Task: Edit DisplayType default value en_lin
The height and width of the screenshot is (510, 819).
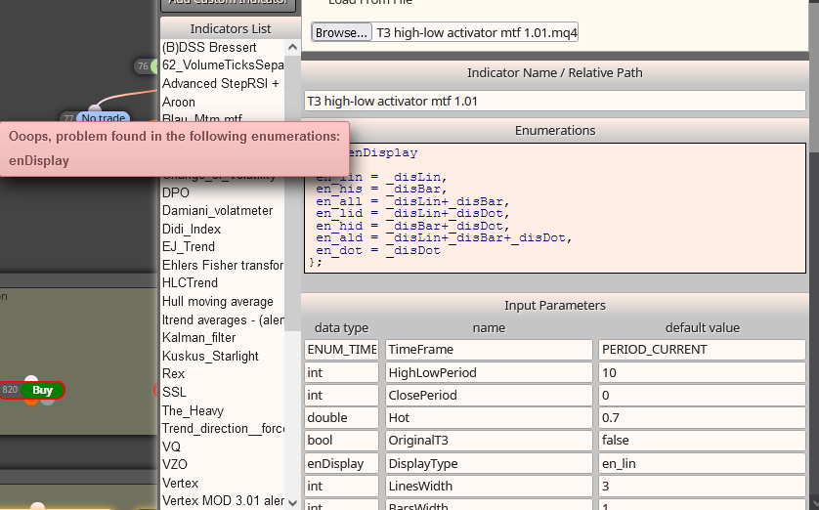Action: pyautogui.click(x=702, y=463)
